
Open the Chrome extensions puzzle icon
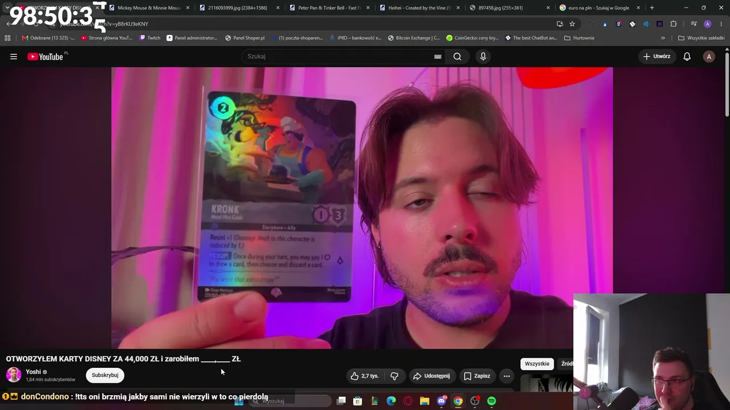tap(674, 24)
